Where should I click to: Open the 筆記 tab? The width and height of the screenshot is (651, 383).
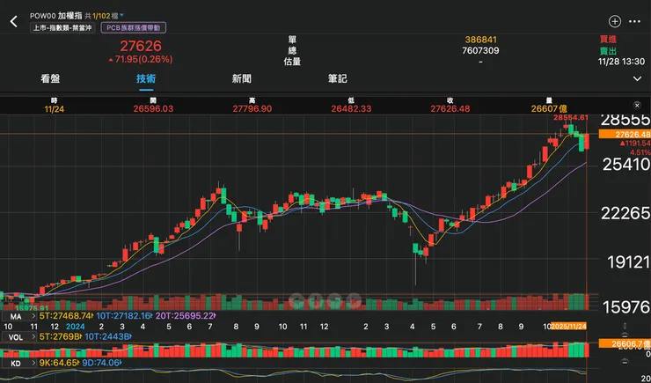[338, 78]
